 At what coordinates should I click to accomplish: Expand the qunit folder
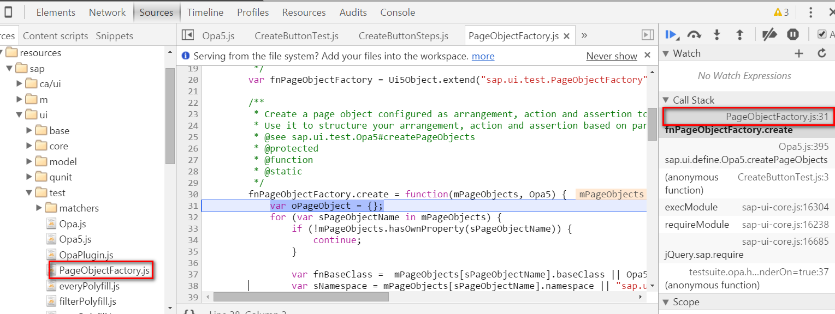[x=29, y=177]
